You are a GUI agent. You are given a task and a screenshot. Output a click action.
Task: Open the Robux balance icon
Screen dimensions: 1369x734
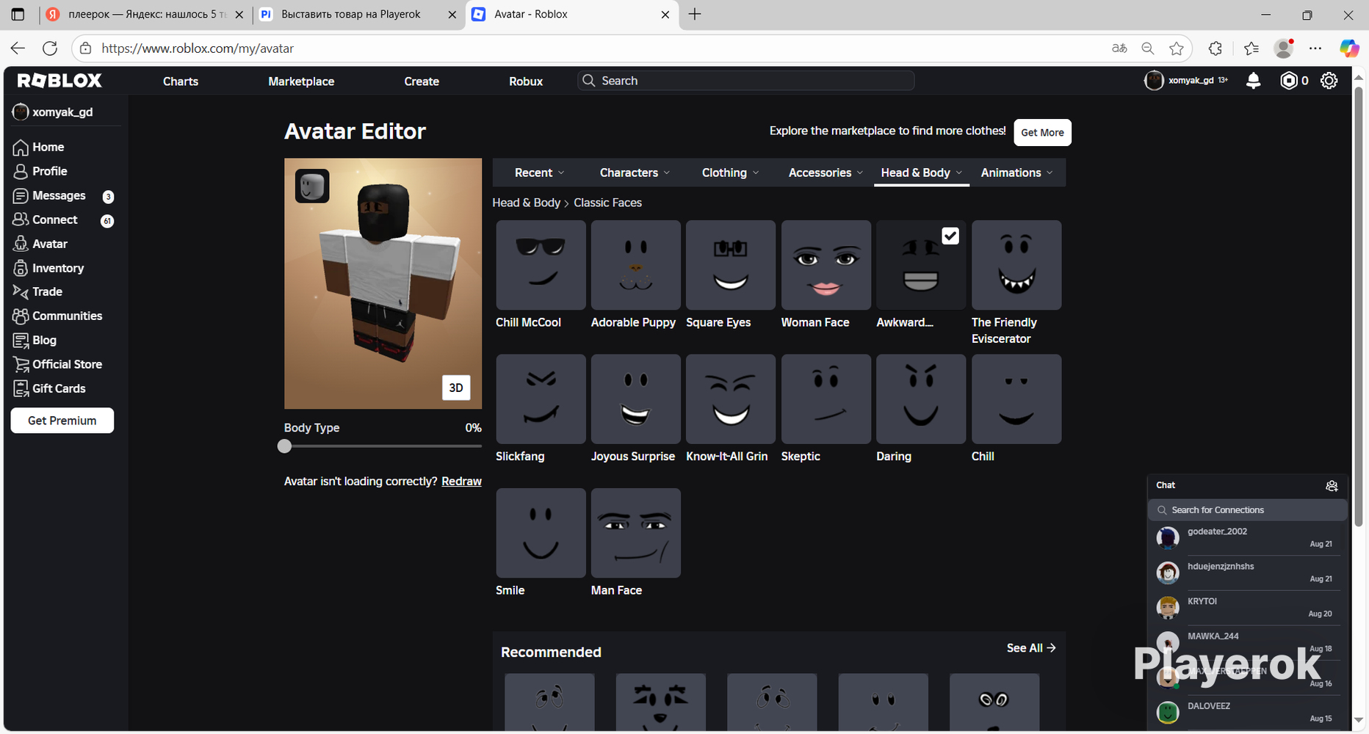[x=1288, y=81]
